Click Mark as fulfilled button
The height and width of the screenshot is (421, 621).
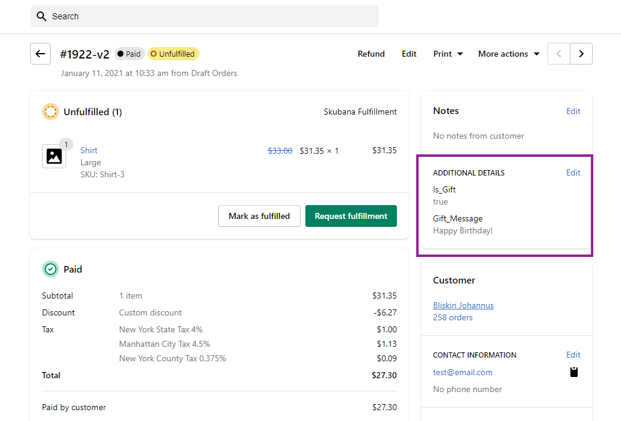[x=259, y=216]
